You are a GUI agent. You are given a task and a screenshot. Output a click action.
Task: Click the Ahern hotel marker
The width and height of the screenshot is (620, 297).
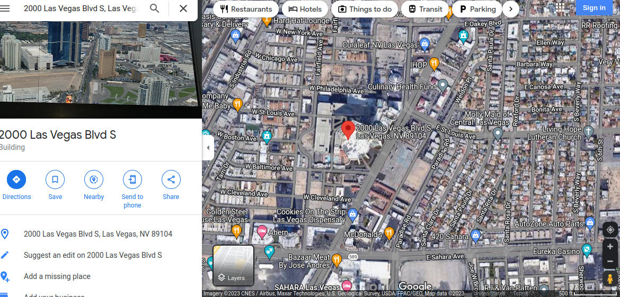(x=262, y=232)
